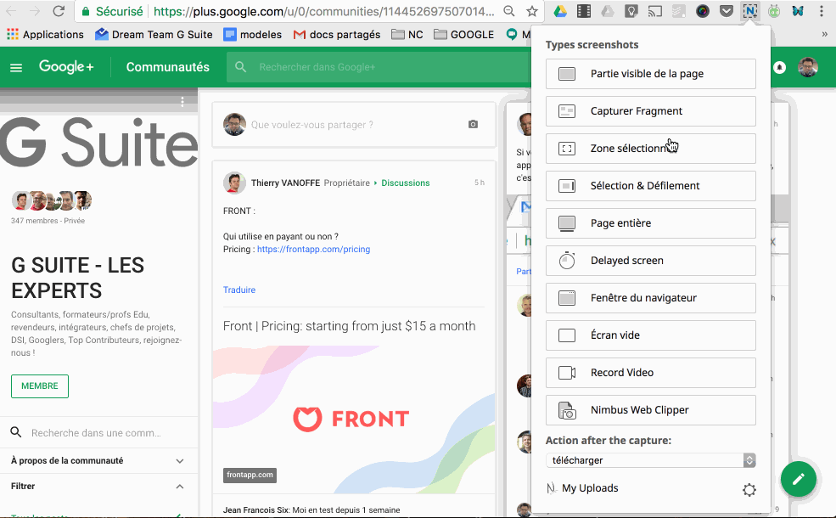Open Chrome's three-dot browser menu
Image resolution: width=836 pixels, height=518 pixels.
pyautogui.click(x=821, y=12)
